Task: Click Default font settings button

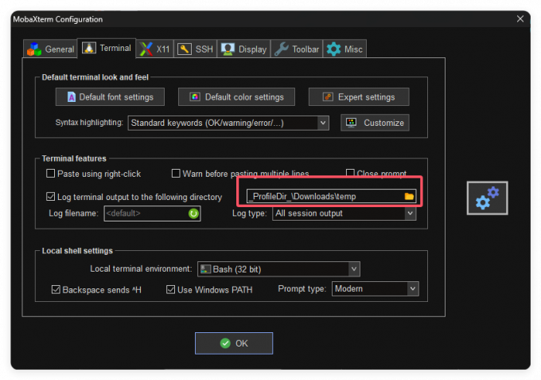Action: pyautogui.click(x=110, y=97)
